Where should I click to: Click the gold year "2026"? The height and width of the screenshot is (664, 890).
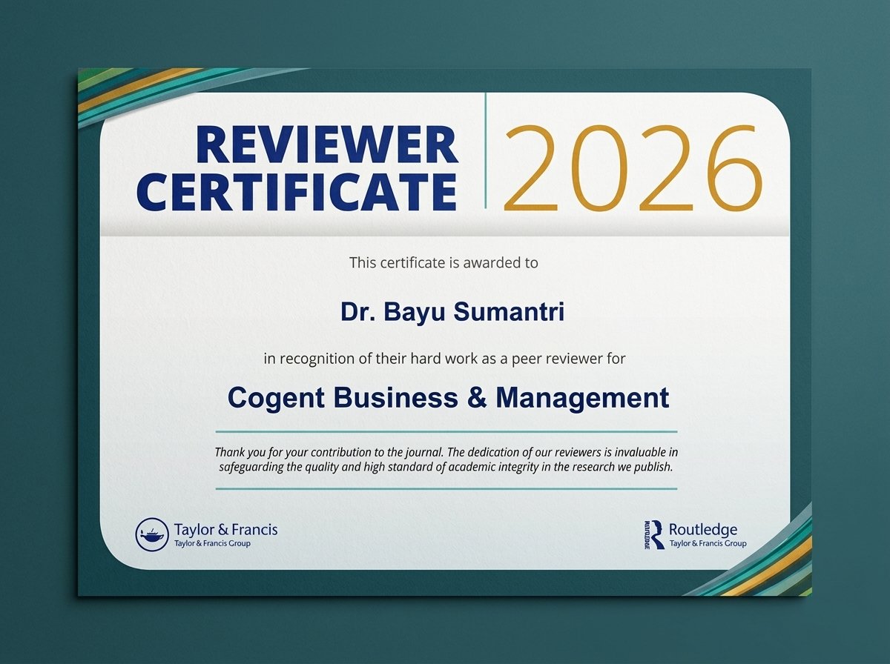(x=633, y=167)
